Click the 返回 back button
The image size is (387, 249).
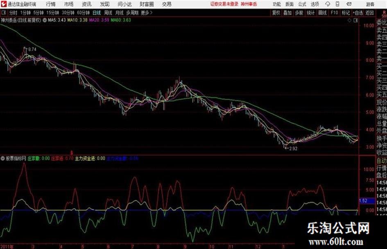[369, 13]
